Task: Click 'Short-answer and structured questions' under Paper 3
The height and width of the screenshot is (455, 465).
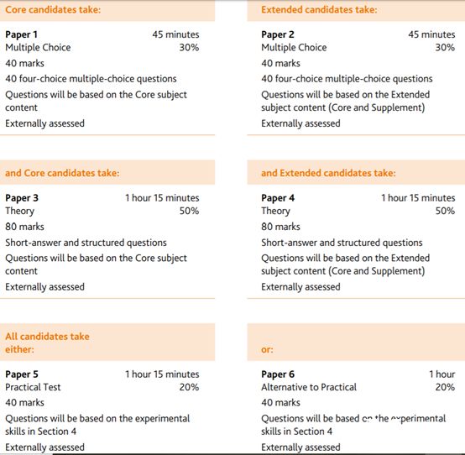Action: (x=86, y=243)
